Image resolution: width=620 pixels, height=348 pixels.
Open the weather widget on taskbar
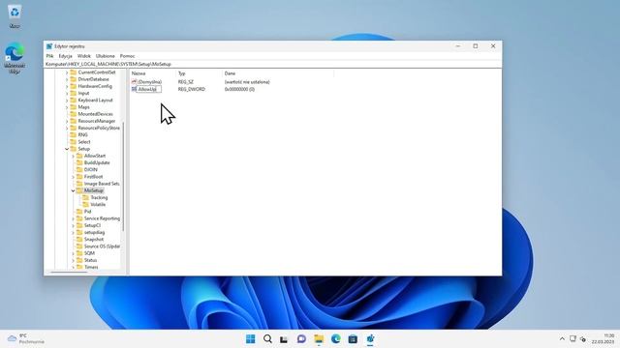26,339
